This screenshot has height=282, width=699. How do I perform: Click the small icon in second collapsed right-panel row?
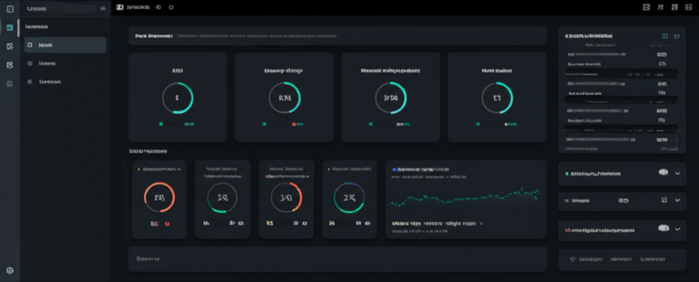[x=664, y=202]
